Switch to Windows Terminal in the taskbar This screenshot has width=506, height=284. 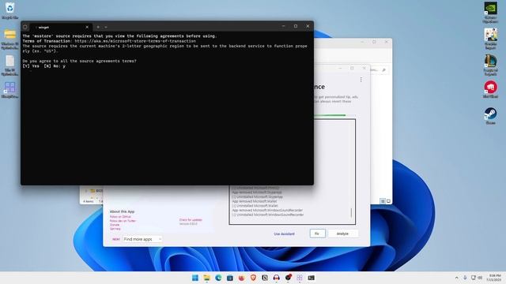click(x=311, y=278)
